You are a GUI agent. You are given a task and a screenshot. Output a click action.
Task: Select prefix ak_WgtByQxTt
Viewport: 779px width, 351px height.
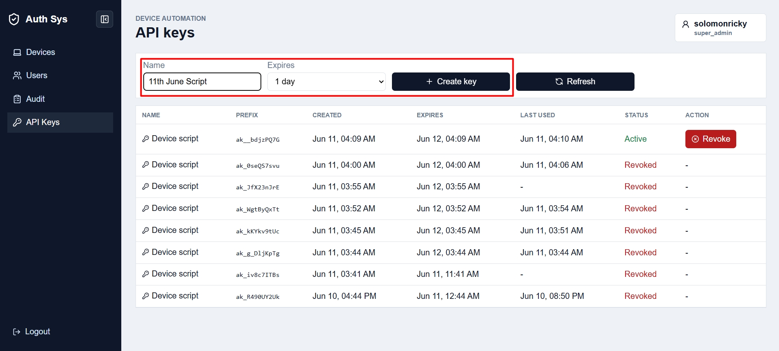258,209
